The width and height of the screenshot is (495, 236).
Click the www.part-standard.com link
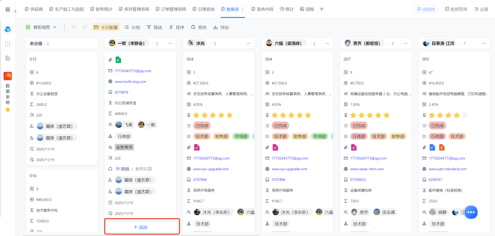(x=448, y=169)
